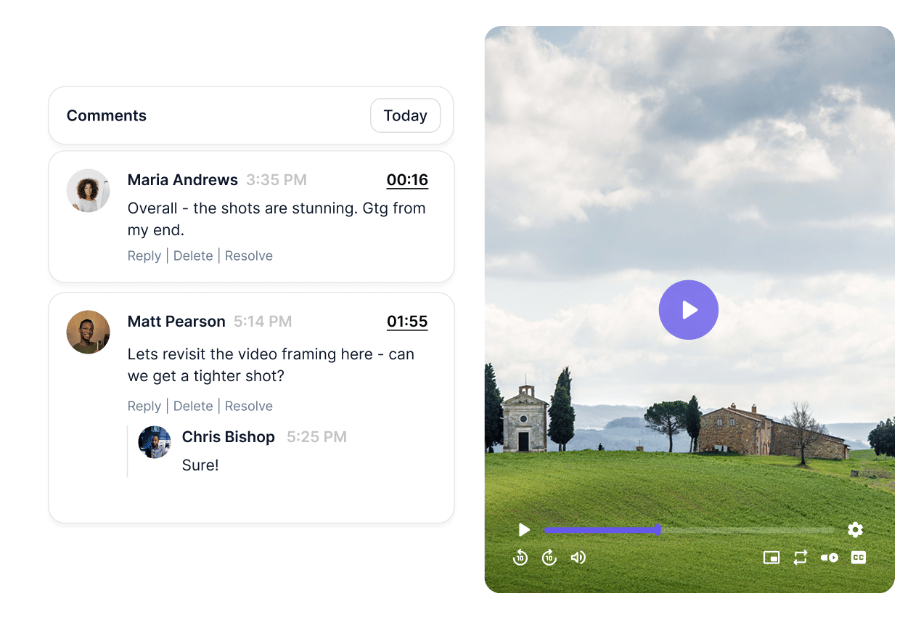The height and width of the screenshot is (620, 921).
Task: Jump to timestamp 00:16
Action: (x=407, y=180)
